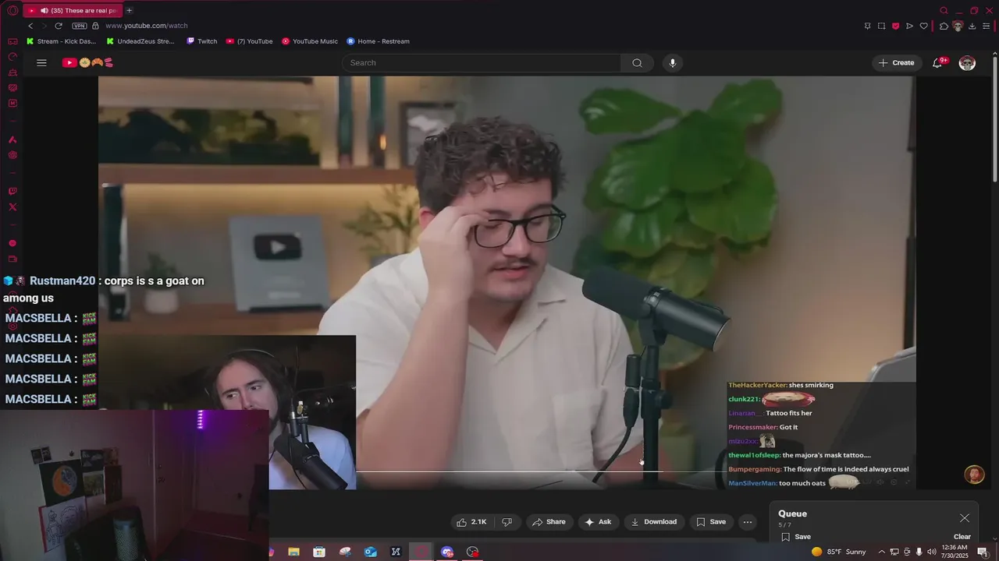Download the video
The height and width of the screenshot is (561, 999).
[654, 522]
